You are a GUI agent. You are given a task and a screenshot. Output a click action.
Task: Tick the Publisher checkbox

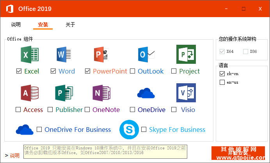(x=50, y=109)
